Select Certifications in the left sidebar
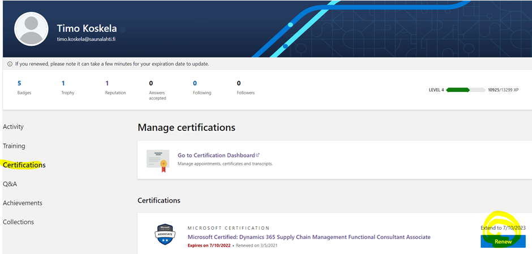 pyautogui.click(x=24, y=165)
